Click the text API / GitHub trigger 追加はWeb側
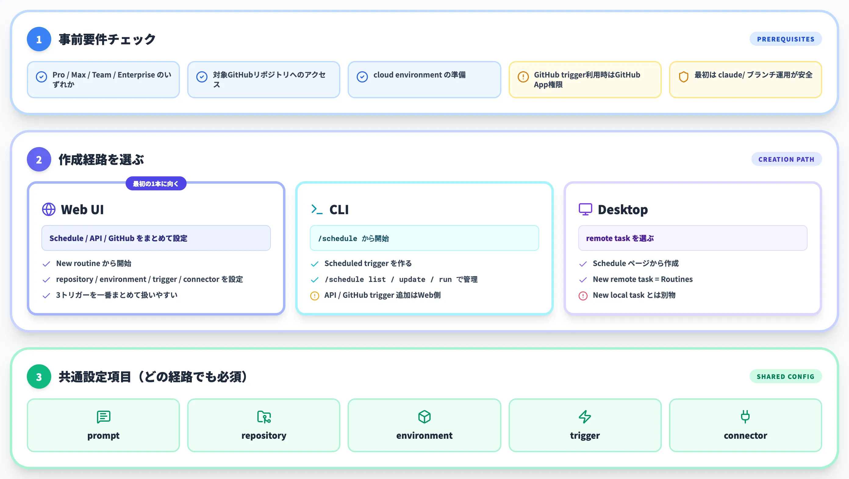 click(x=383, y=295)
